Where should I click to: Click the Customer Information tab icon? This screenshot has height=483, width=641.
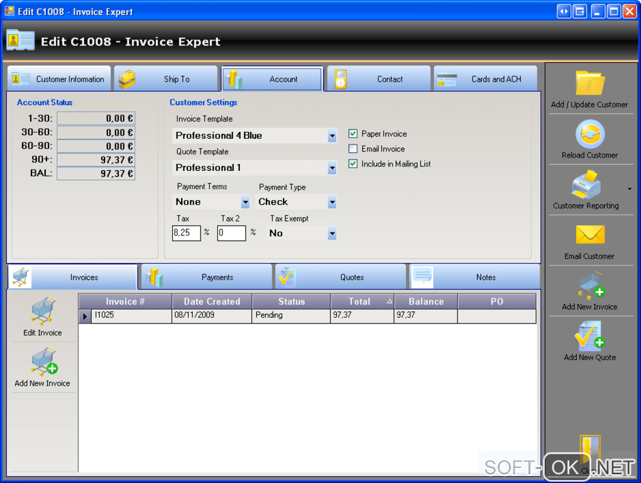pos(20,79)
